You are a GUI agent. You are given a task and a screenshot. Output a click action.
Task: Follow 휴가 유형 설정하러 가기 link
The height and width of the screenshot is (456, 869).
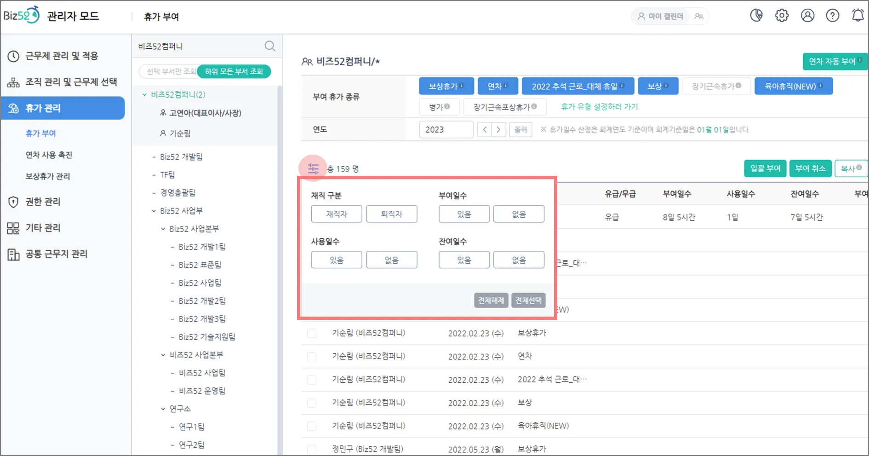(x=600, y=107)
